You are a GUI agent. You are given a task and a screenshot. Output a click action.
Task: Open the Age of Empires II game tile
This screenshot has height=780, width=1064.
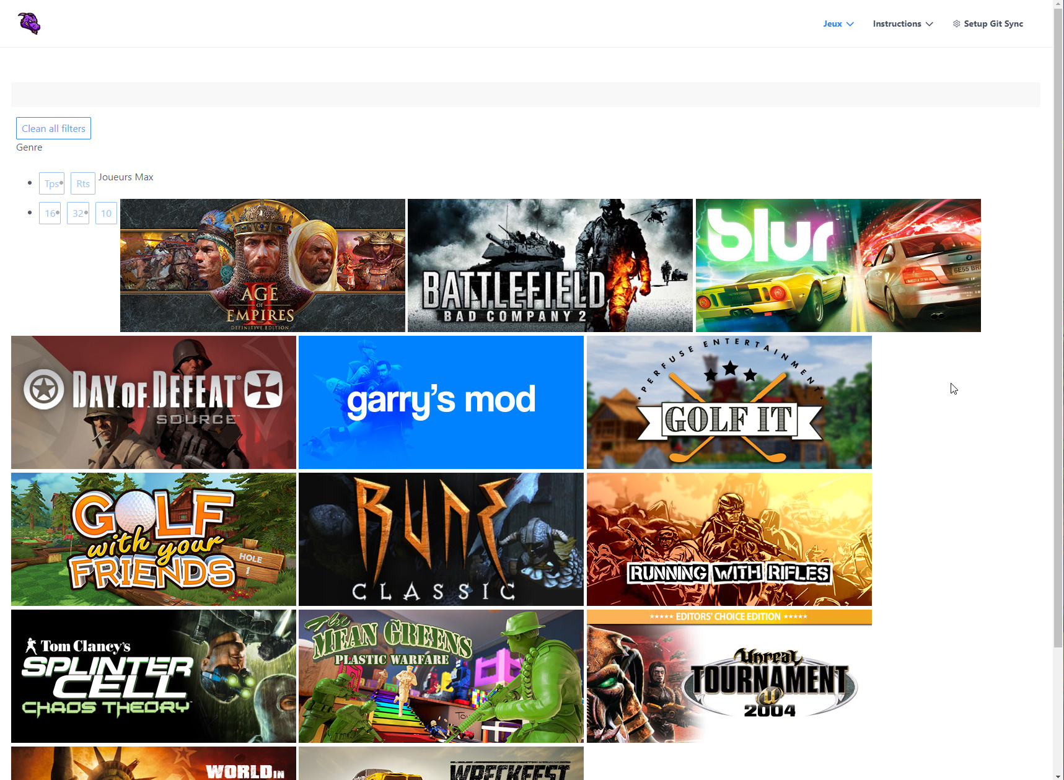point(263,265)
